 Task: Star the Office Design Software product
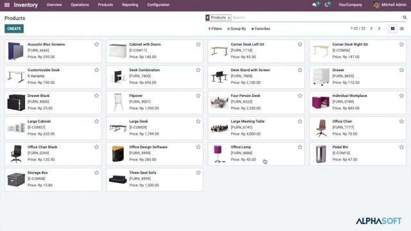tap(198, 147)
